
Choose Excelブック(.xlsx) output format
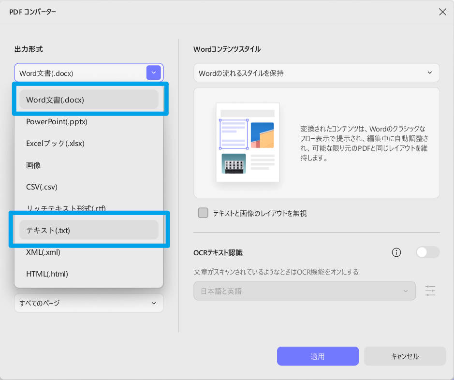tap(89, 143)
